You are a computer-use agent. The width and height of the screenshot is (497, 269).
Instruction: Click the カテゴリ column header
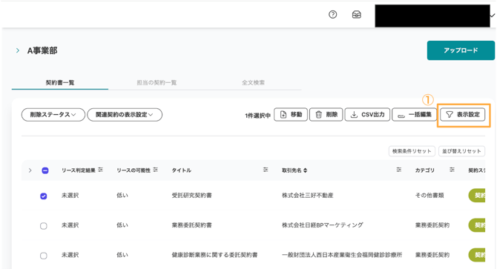[x=425, y=170]
